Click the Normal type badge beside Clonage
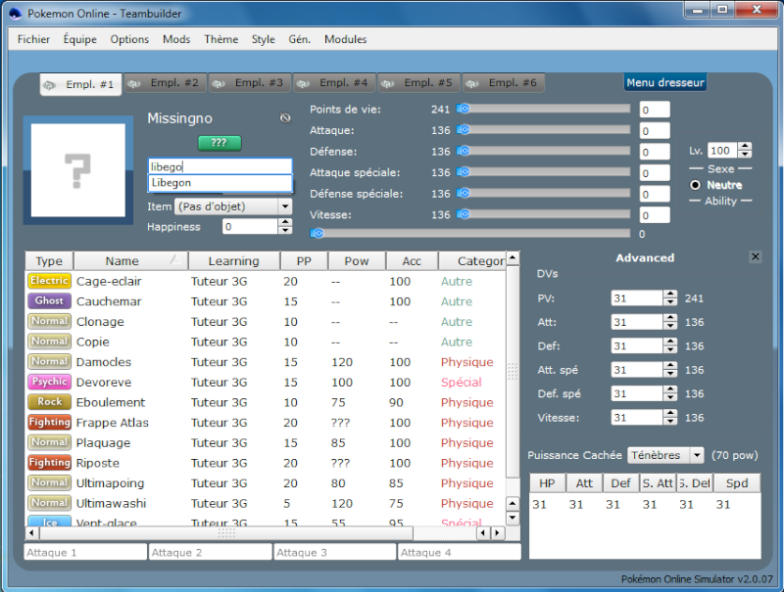 (49, 322)
